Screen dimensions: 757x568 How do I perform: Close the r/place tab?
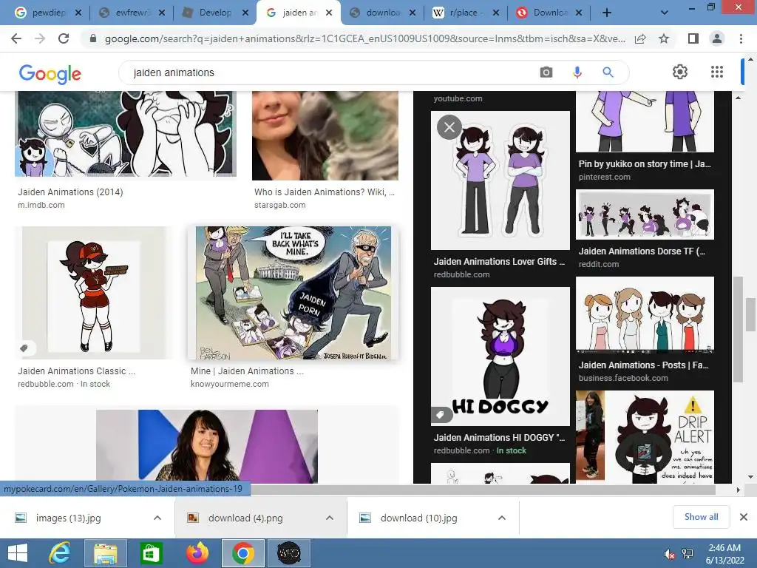tap(496, 13)
